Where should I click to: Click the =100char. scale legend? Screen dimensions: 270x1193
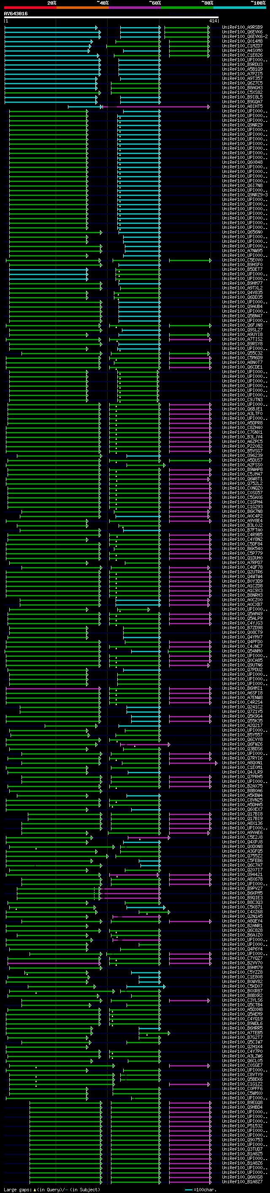(x=200, y=1190)
